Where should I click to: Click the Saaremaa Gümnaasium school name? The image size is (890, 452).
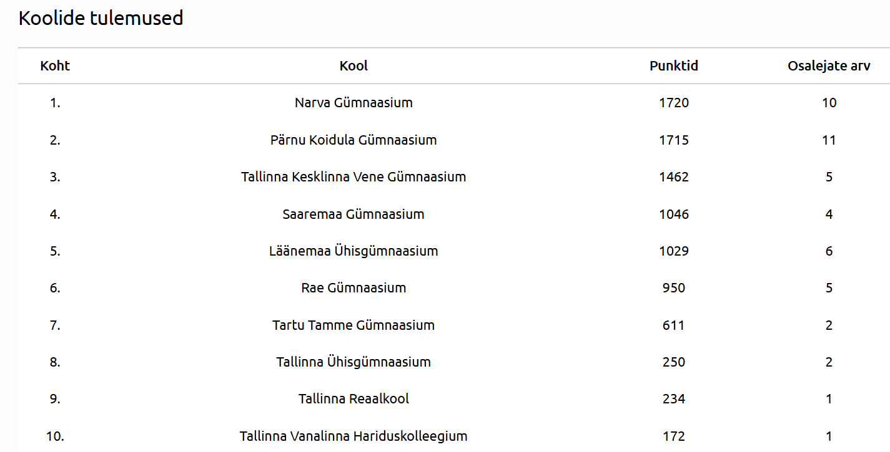pyautogui.click(x=354, y=214)
